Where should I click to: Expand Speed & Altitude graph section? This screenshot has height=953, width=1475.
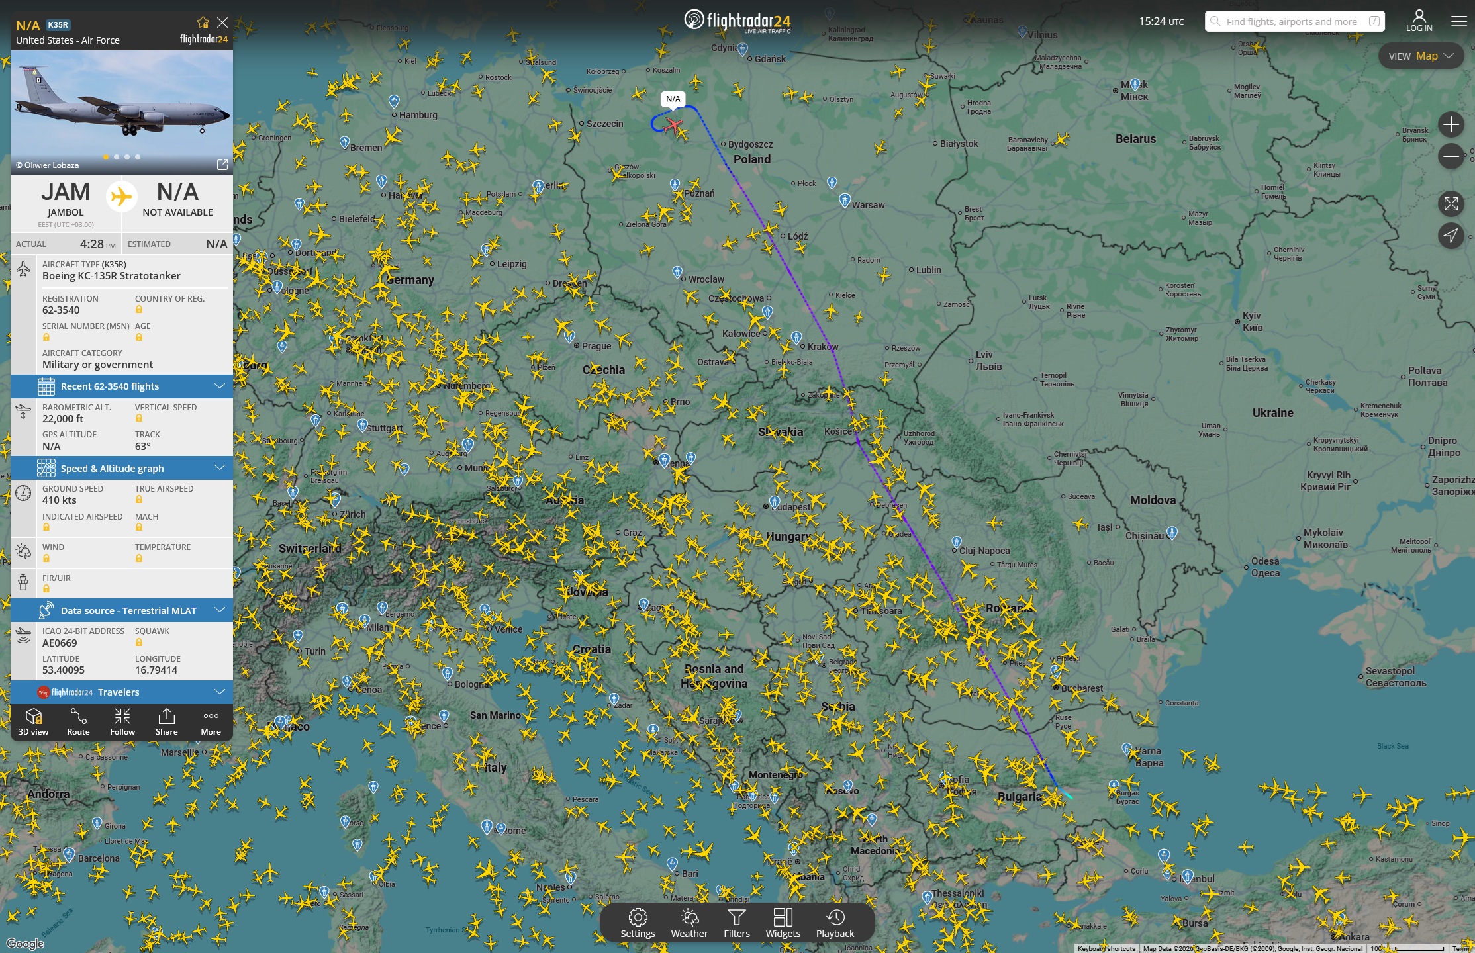coord(122,469)
